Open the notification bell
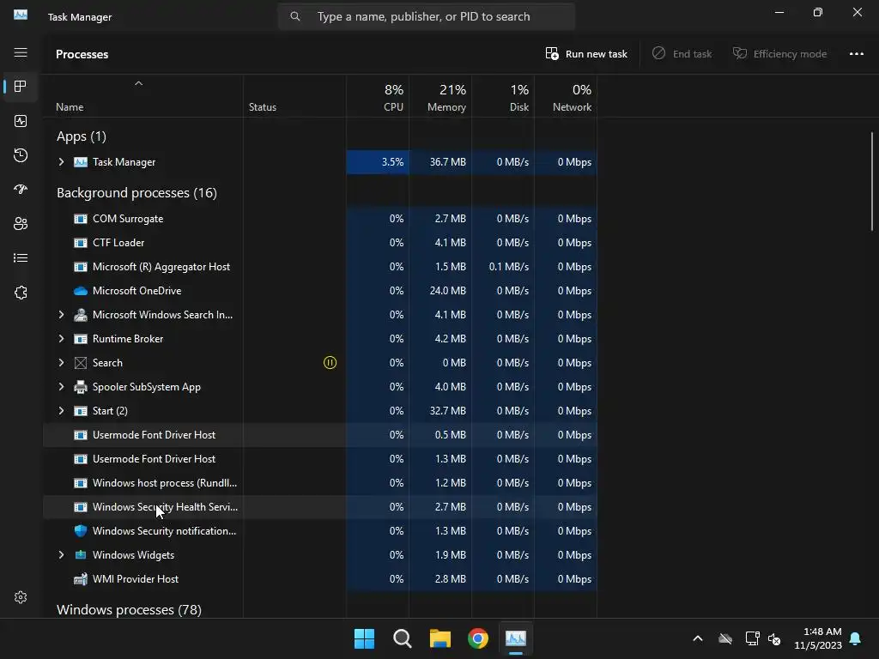Screen dimensions: 879x659 tap(856, 638)
